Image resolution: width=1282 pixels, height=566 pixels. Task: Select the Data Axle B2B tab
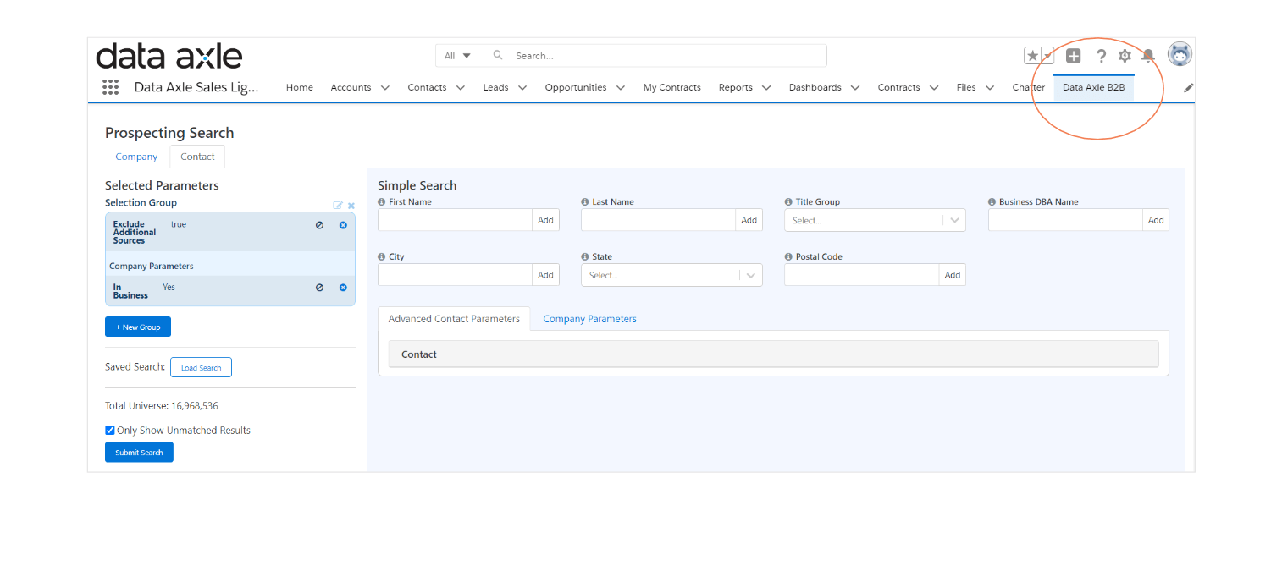(1094, 87)
